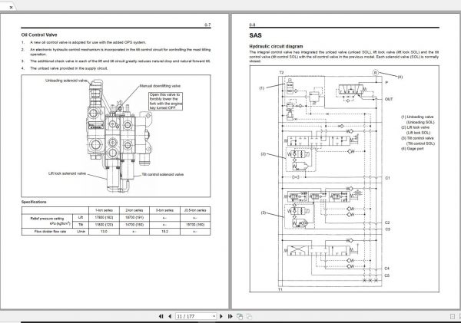Image resolution: width=461 pixels, height=323 pixels.
Task: Click the 'Lift lock solenoid valve' label
Action: click(67, 173)
